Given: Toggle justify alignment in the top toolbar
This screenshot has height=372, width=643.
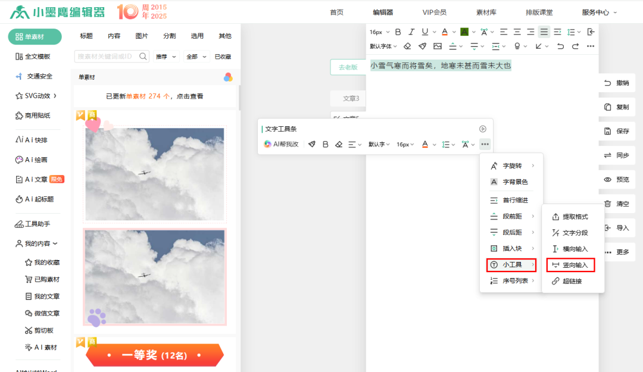Looking at the screenshot, I should click(544, 32).
